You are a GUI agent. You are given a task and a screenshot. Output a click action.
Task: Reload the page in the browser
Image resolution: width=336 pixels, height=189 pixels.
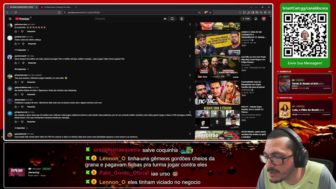click(x=16, y=12)
